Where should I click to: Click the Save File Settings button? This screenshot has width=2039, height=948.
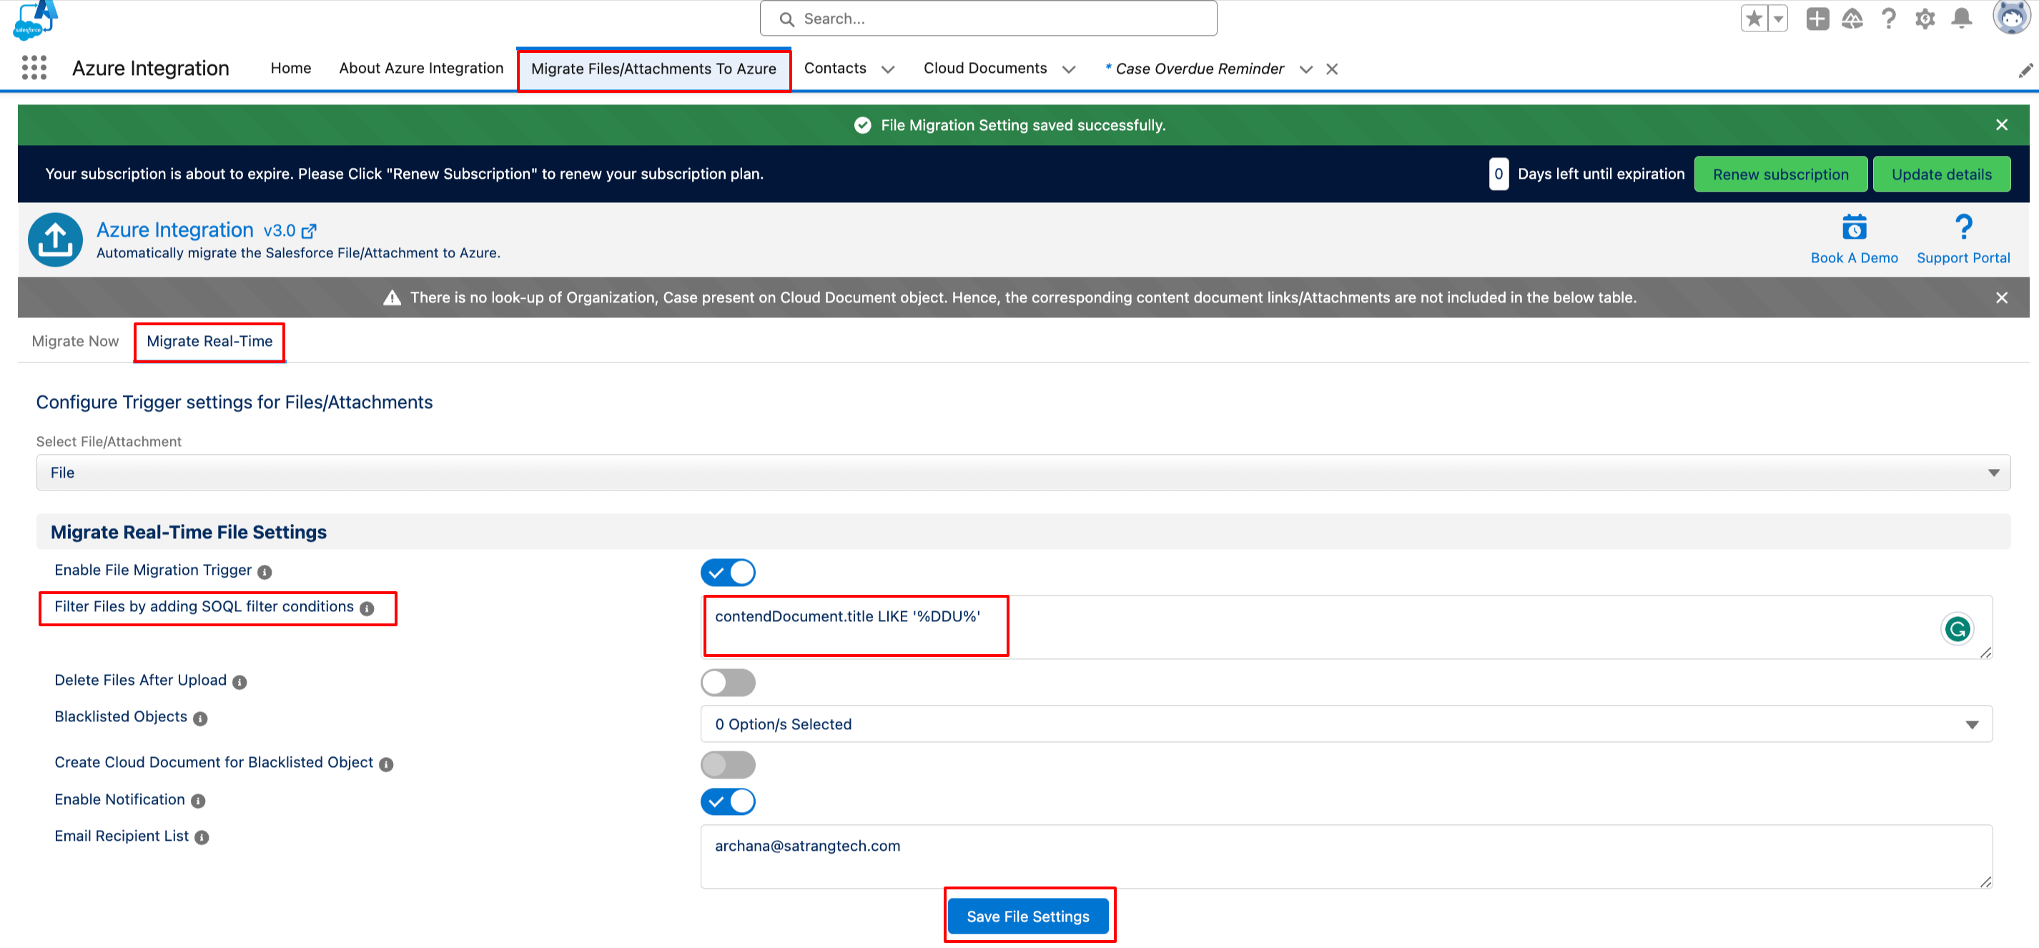(x=1027, y=917)
